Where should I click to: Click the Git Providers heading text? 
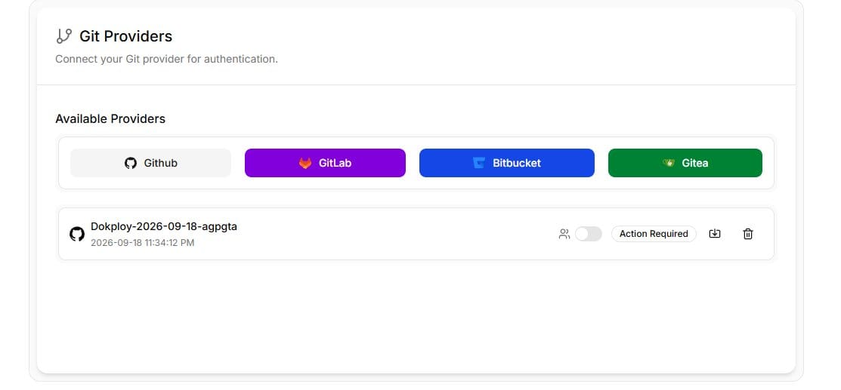(126, 36)
